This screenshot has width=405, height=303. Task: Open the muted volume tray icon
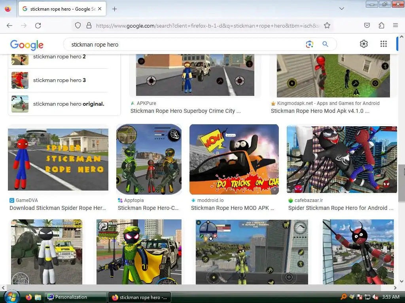click(x=375, y=297)
